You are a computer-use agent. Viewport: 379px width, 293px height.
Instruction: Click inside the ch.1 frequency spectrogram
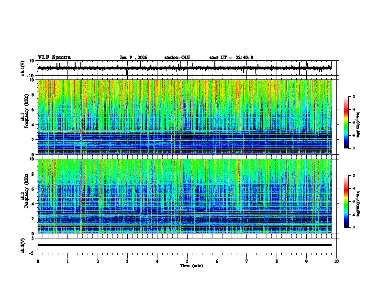pyautogui.click(x=184, y=117)
